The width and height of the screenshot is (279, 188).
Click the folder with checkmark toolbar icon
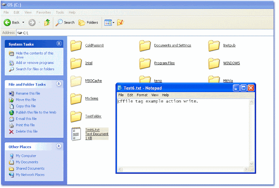pos(120,22)
